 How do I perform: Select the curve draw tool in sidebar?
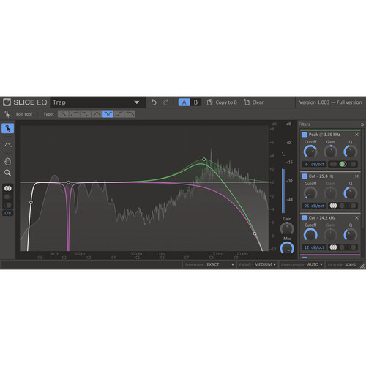7,145
